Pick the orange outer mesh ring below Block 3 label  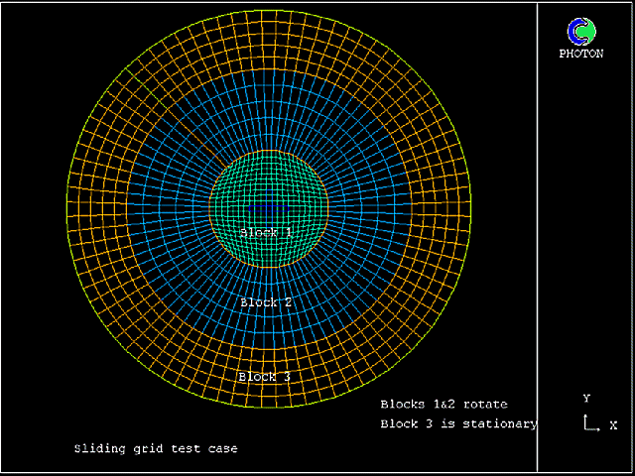tap(269, 394)
